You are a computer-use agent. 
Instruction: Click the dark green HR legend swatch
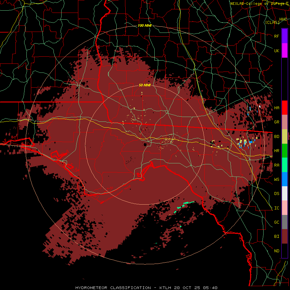click(x=285, y=151)
